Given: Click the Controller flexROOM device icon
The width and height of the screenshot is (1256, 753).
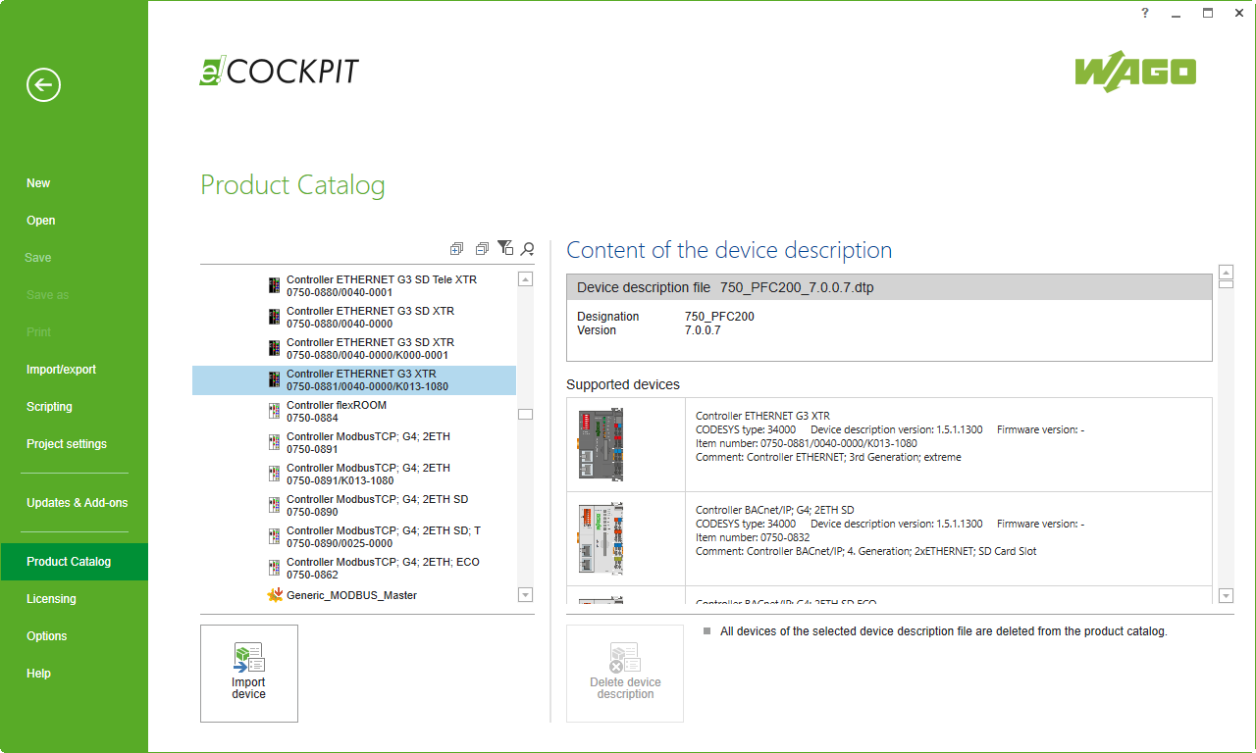Looking at the screenshot, I should coord(274,411).
